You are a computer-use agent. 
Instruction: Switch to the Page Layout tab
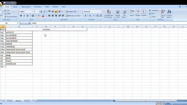click(26, 7)
